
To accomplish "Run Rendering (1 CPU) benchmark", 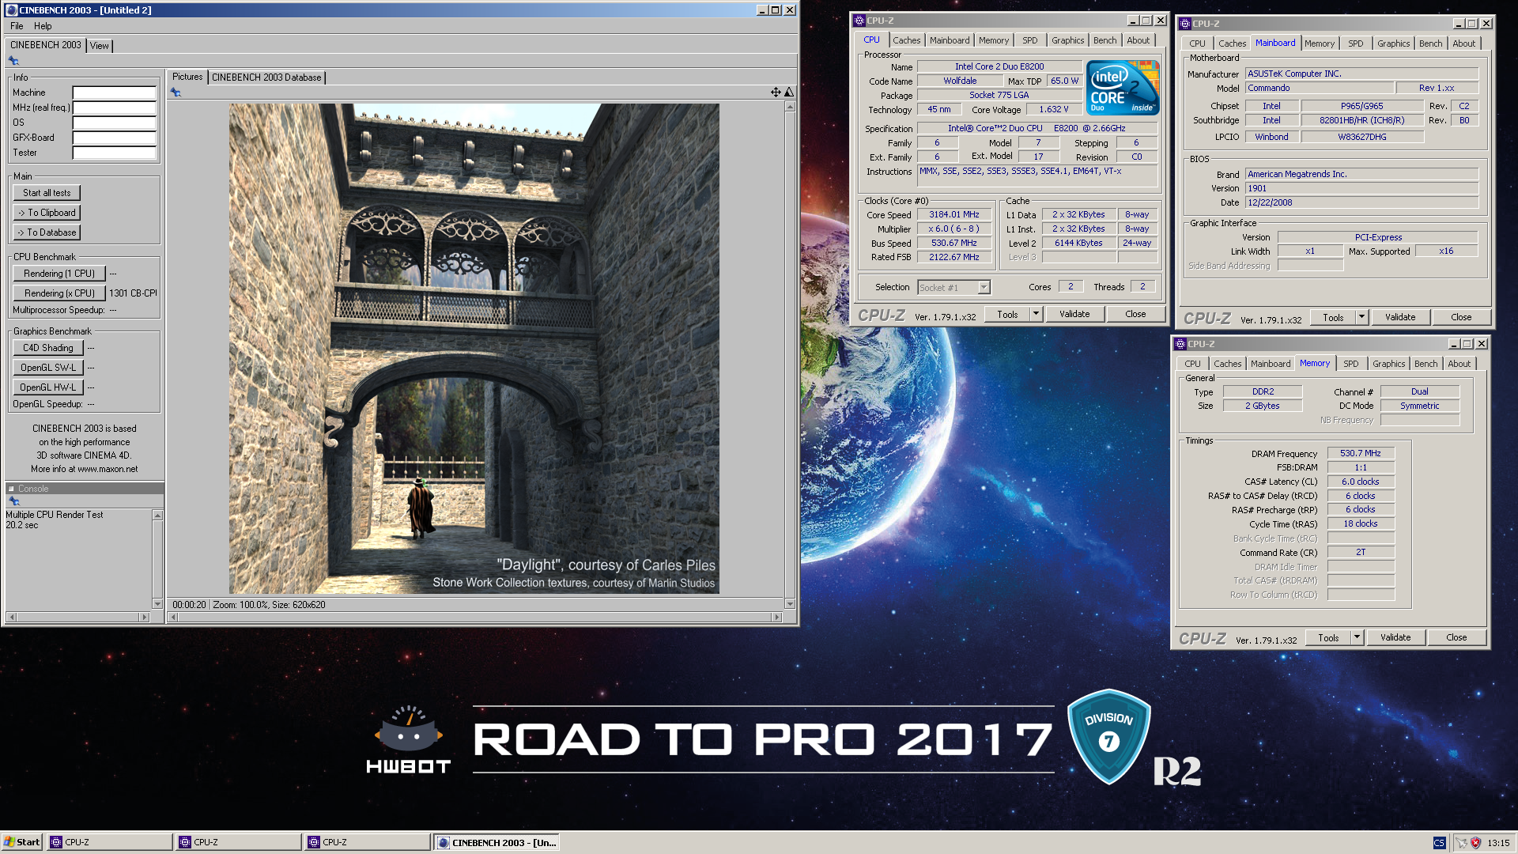I will tap(59, 274).
